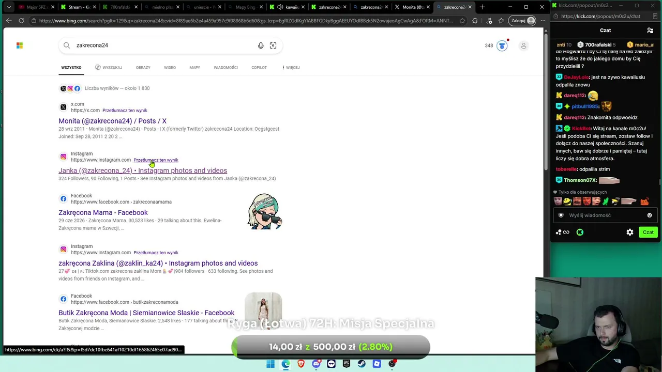Open zakręcona Zaklina Instagram result

click(158, 263)
